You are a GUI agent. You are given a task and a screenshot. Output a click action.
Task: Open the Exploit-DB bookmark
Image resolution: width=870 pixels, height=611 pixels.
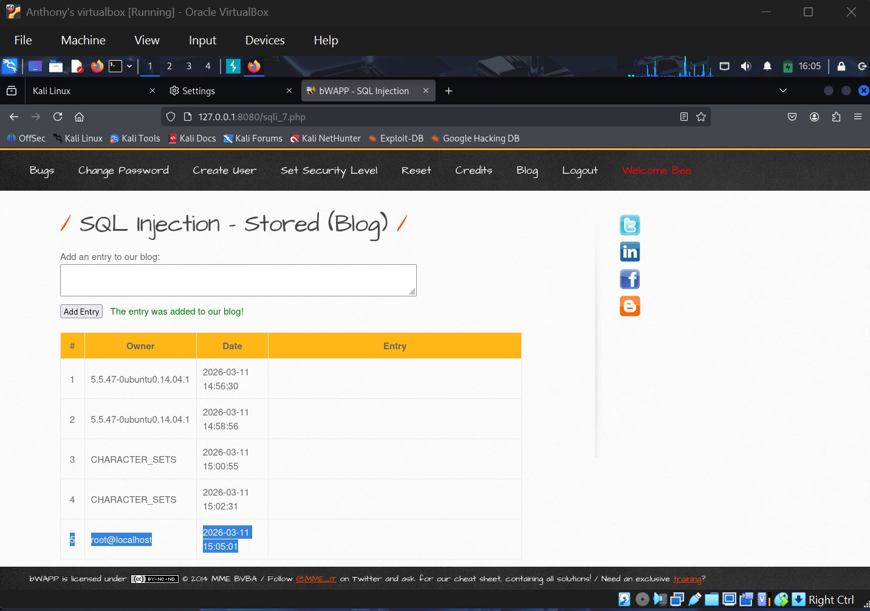[x=396, y=138]
